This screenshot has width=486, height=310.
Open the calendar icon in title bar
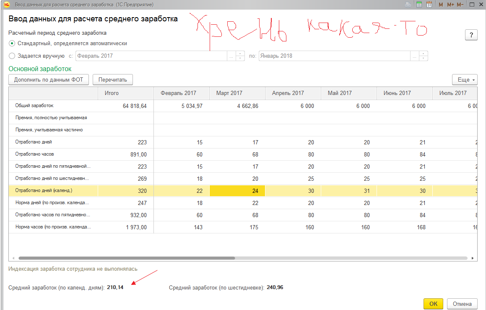point(429,5)
